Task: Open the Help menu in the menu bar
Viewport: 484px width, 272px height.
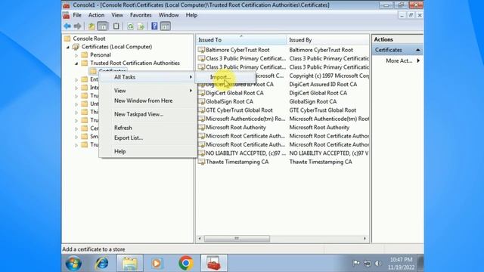Action: [x=191, y=15]
